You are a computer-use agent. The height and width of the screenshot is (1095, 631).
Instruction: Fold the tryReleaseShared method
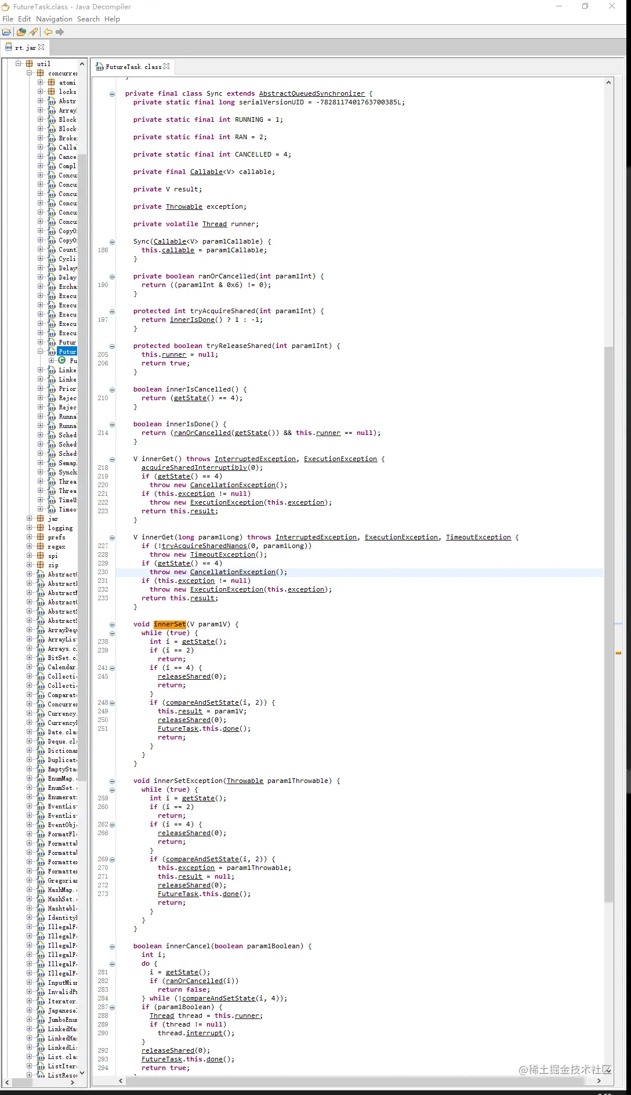click(x=112, y=346)
